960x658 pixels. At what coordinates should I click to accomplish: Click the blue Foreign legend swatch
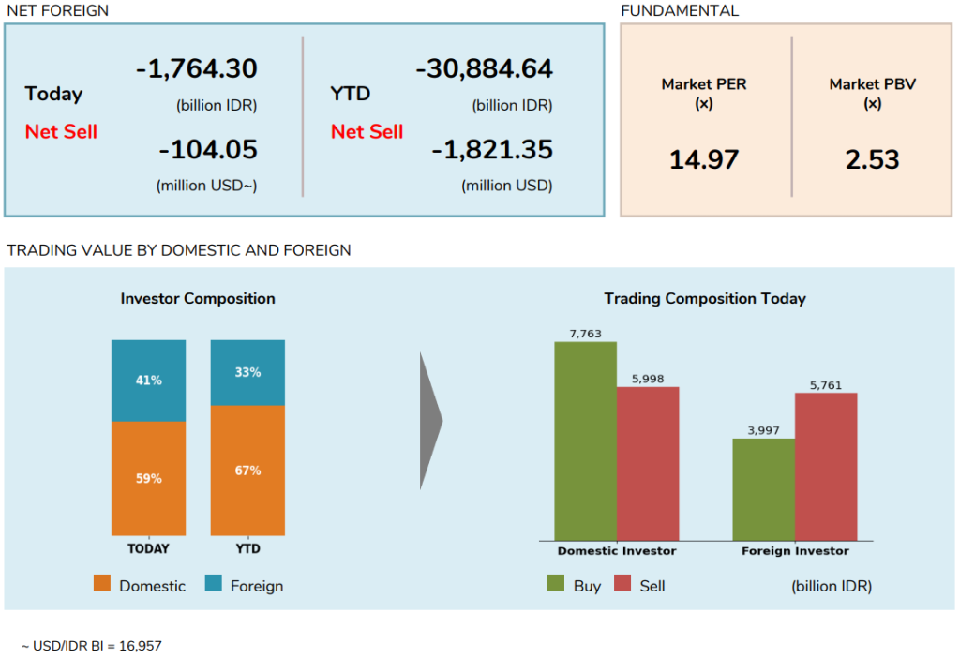[214, 584]
